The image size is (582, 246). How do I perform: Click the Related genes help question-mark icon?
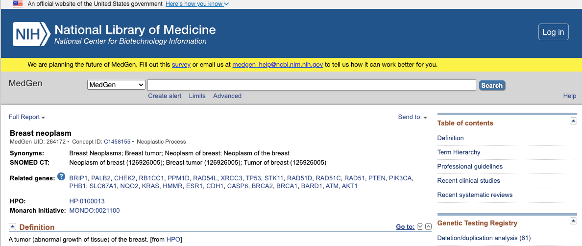pyautogui.click(x=61, y=176)
